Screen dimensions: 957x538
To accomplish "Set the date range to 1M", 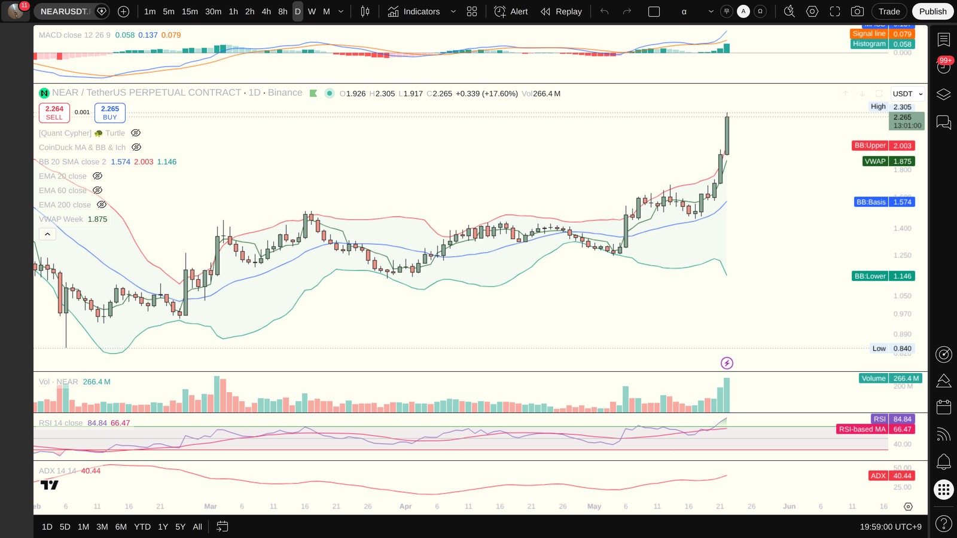I will click(x=83, y=527).
